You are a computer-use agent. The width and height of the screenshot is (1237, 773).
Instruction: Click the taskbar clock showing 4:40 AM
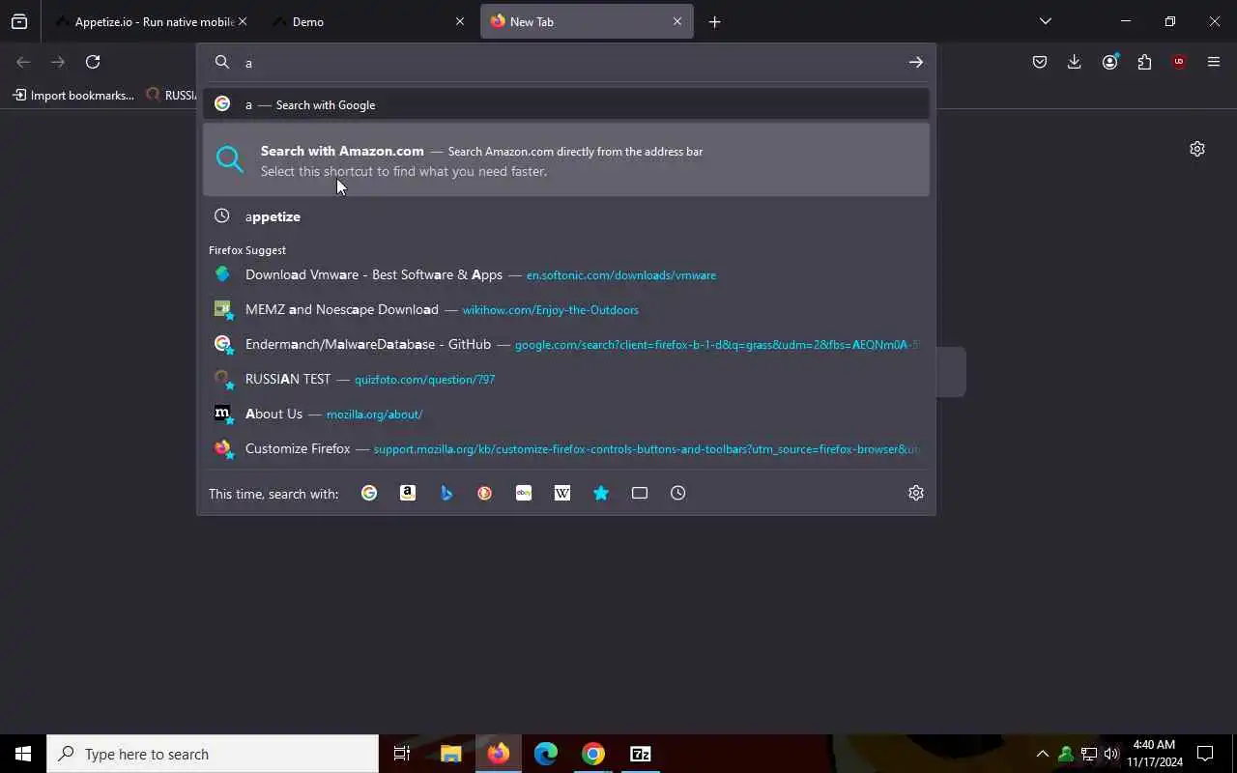[1154, 754]
